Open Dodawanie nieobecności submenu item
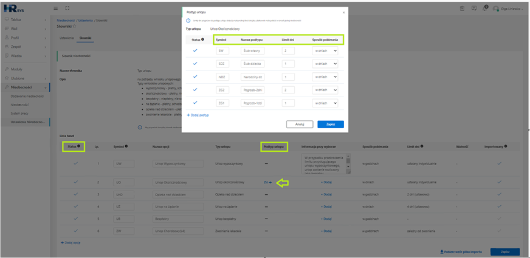Image resolution: width=530 pixels, height=258 pixels. (27, 97)
